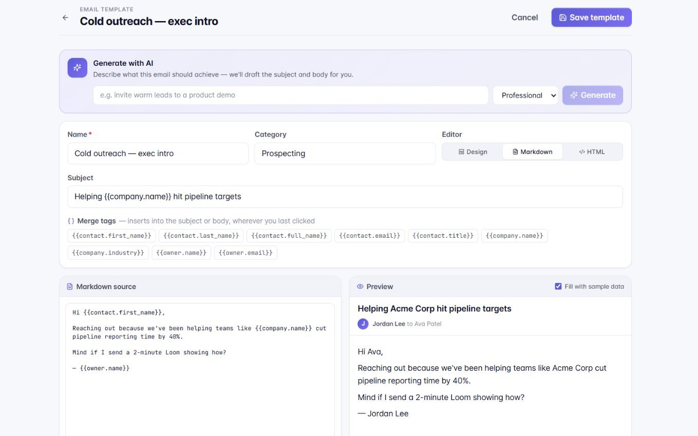Switch editor to the Markdown tab
The height and width of the screenshot is (436, 698).
[533, 151]
